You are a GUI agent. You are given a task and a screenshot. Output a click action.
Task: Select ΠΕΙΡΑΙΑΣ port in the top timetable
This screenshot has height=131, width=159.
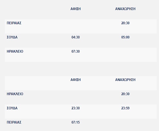(14, 23)
